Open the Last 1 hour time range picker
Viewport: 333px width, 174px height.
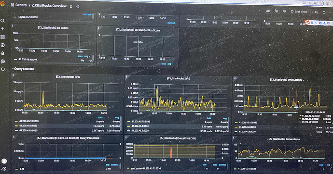(301, 12)
